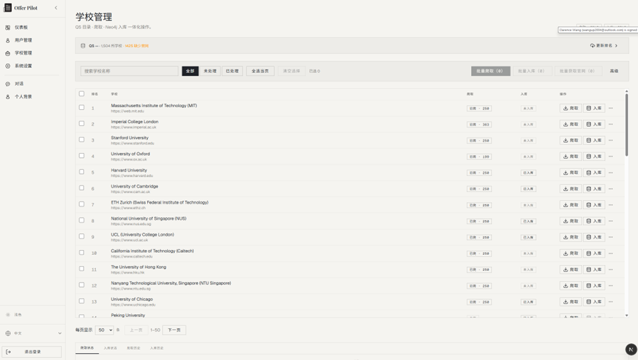Collapse the Offer Pilot sidebar chevron
Screen dimensions: 638x360
tap(56, 7)
